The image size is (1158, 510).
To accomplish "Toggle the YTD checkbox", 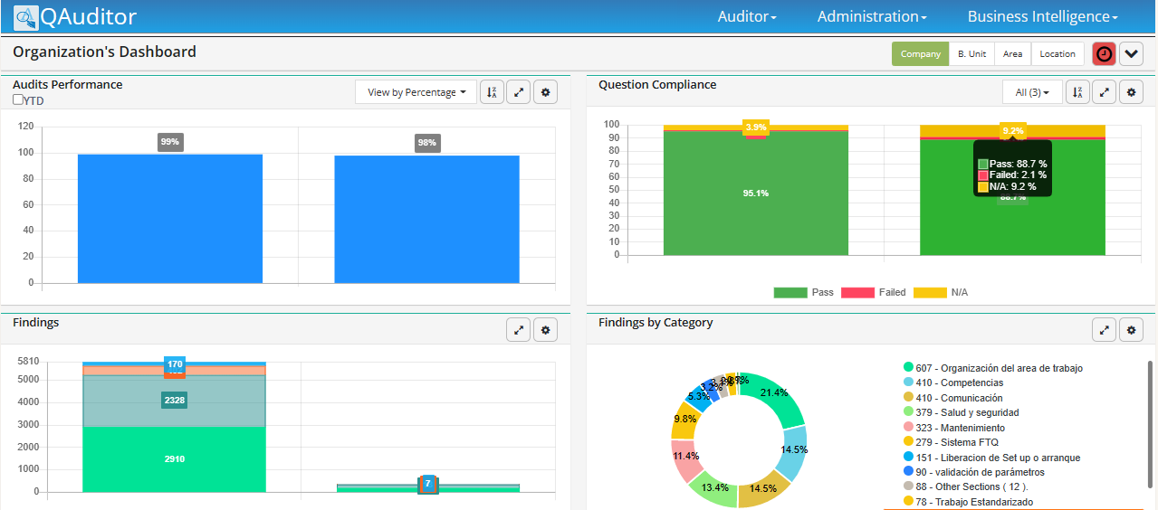I will pyautogui.click(x=18, y=99).
